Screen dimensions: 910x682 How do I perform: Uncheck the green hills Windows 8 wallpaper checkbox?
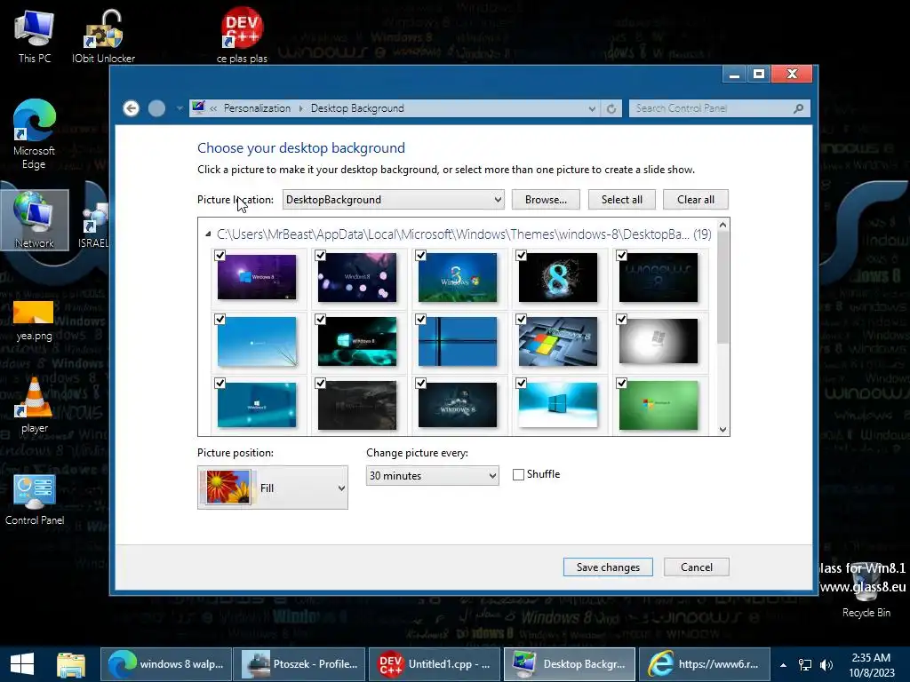pyautogui.click(x=420, y=255)
